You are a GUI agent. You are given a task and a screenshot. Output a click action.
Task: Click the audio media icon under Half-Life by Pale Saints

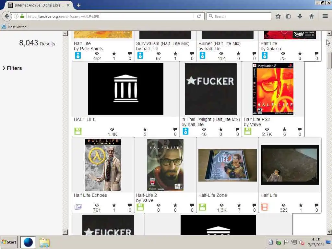[x=78, y=55]
